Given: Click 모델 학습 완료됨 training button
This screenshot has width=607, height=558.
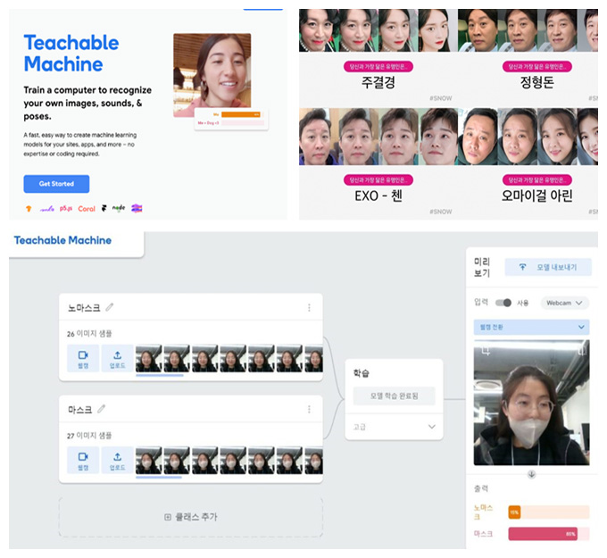Looking at the screenshot, I should 394,396.
